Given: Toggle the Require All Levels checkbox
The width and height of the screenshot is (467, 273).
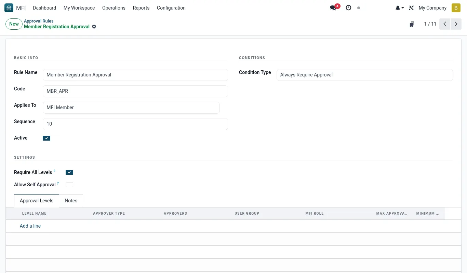Looking at the screenshot, I should (x=69, y=172).
